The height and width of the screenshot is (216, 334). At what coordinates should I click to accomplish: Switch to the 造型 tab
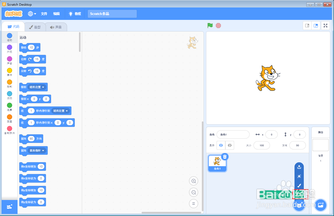35,27
